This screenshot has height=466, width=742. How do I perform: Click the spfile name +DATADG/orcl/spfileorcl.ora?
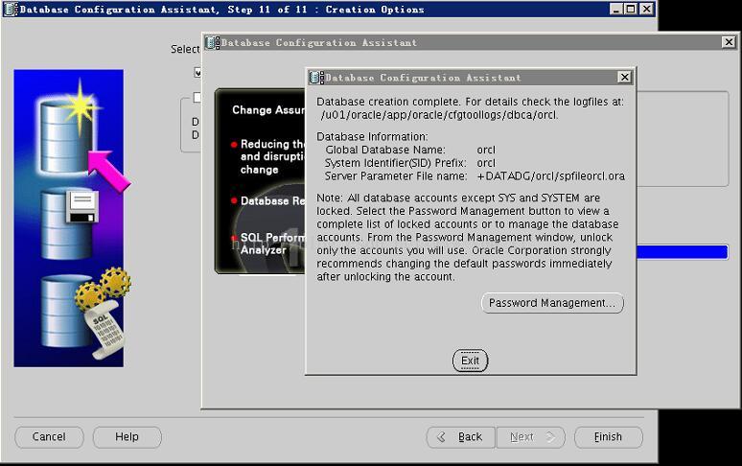pyautogui.click(x=551, y=176)
